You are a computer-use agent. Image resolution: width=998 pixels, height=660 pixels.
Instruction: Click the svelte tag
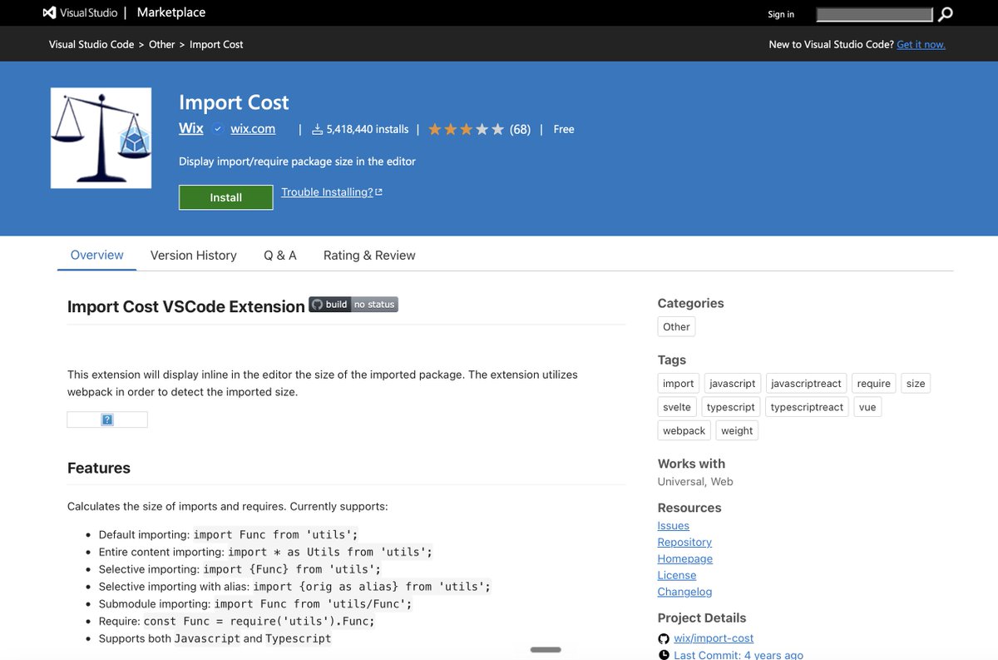[677, 407]
